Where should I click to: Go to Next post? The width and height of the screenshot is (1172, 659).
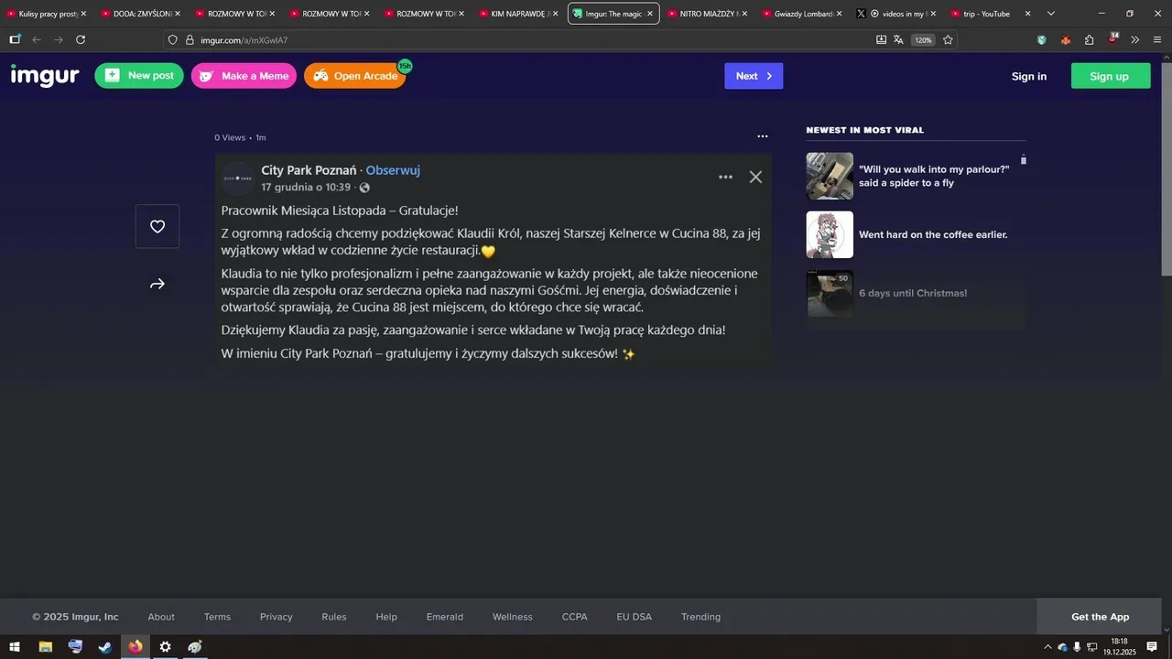pyautogui.click(x=754, y=76)
